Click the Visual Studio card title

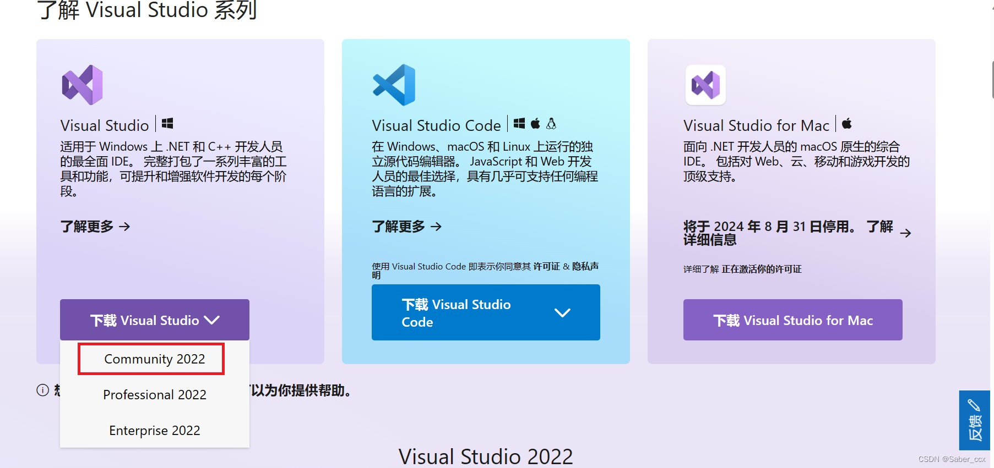click(x=105, y=125)
